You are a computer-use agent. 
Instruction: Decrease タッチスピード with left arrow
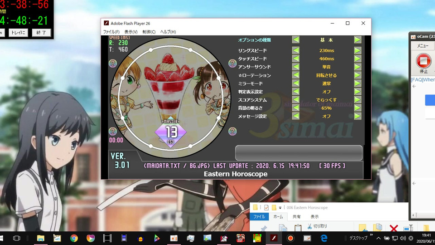296,59
